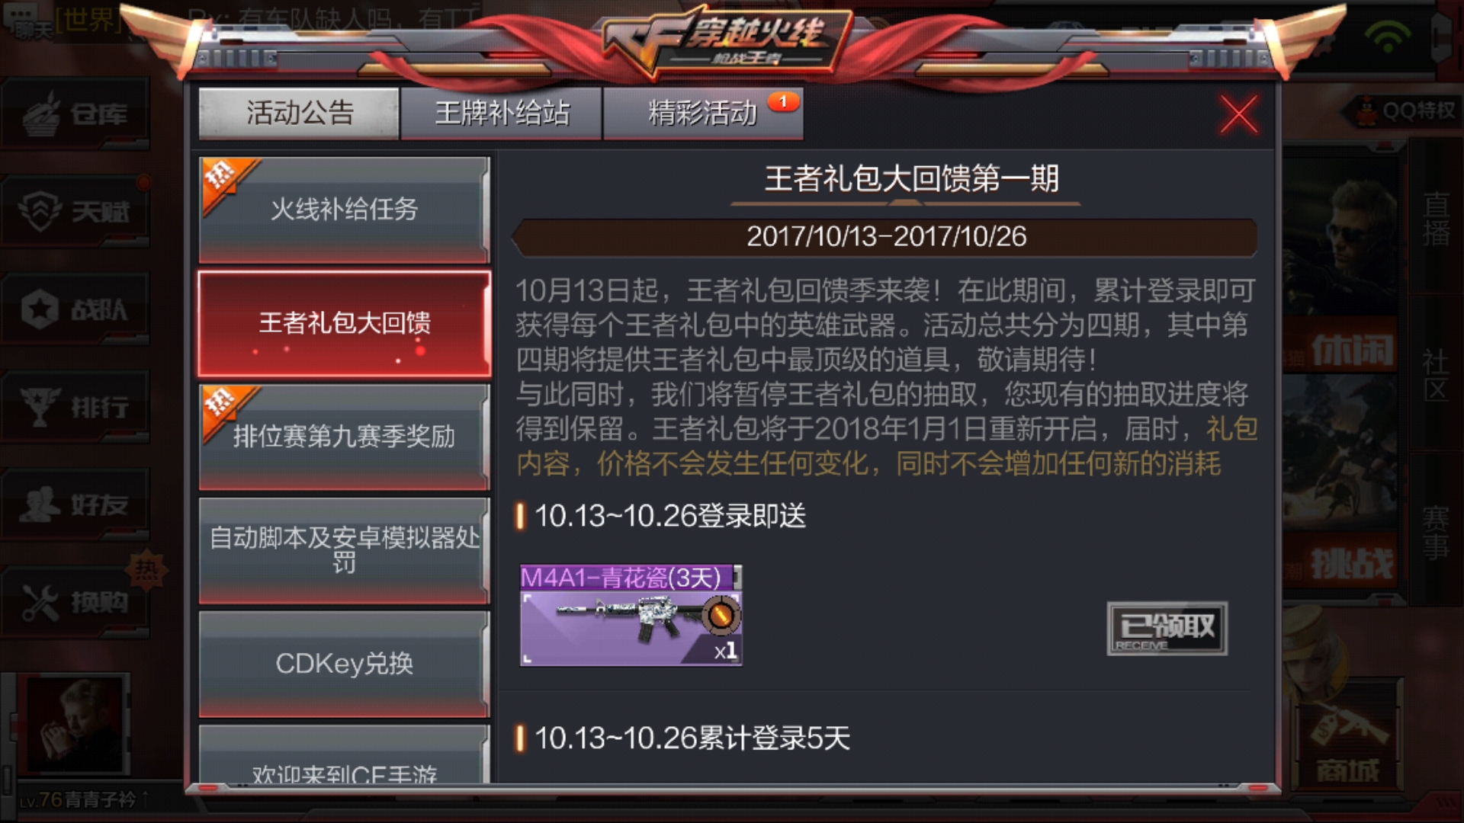1464x823 pixels.
Task: Select the 排位赛第九赛季奖励 list entry
Action: [x=344, y=437]
